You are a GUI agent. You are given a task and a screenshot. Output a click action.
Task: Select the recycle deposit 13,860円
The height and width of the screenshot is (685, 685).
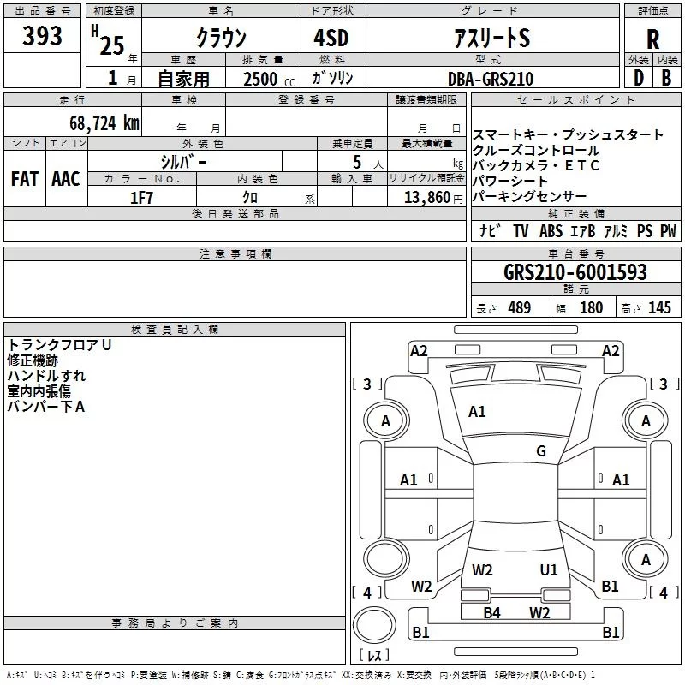pos(433,198)
